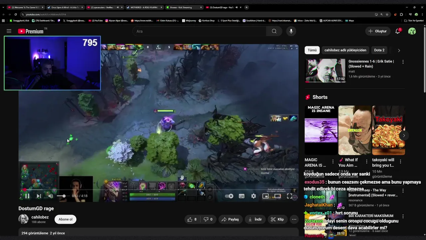Click the Shorts section icon
This screenshot has height=240, width=426.
coord(308,97)
